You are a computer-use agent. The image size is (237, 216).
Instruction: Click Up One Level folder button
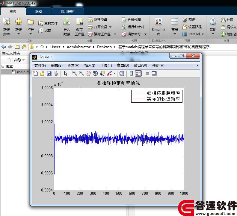(x=17, y=47)
